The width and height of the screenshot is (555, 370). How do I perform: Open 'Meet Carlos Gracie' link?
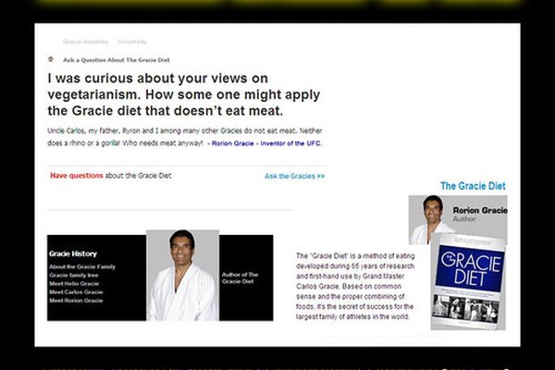pyautogui.click(x=76, y=292)
